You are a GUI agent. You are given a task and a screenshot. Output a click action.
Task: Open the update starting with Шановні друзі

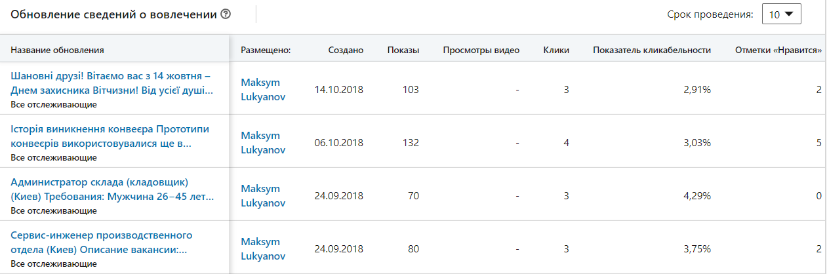click(112, 83)
